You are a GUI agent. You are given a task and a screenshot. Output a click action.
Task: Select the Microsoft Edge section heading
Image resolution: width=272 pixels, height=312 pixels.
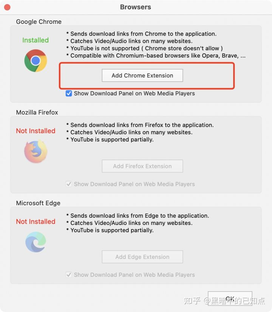point(38,203)
